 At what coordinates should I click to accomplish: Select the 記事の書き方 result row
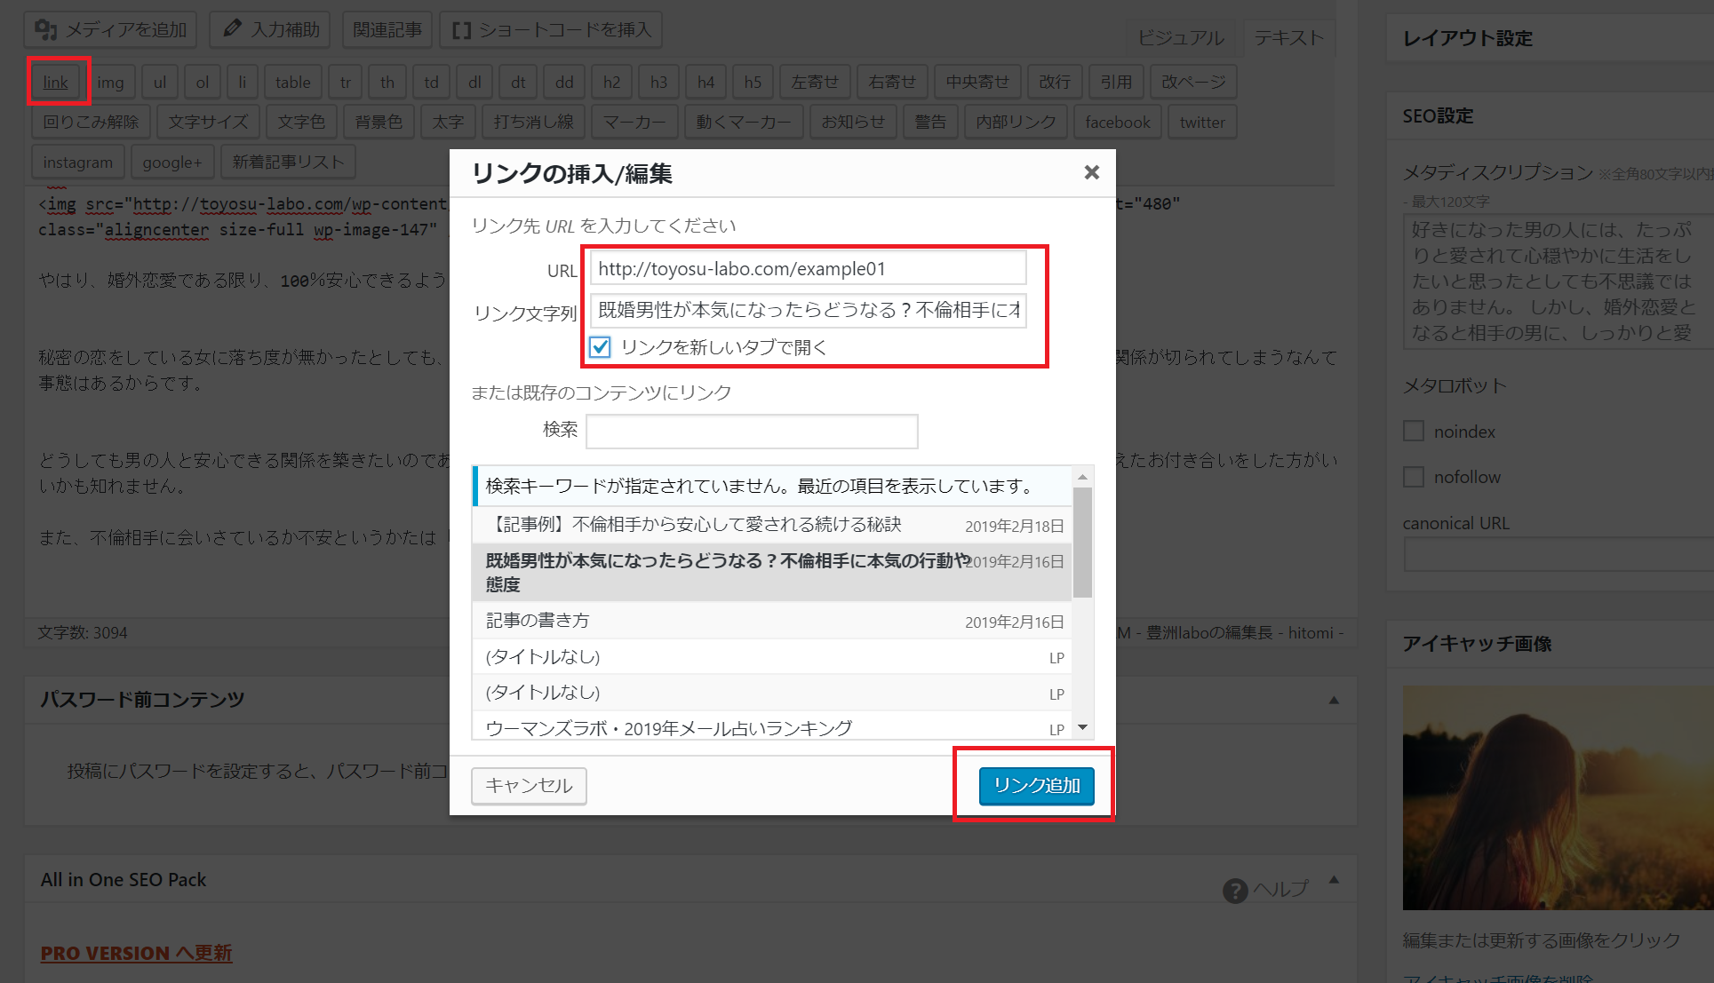coord(771,621)
